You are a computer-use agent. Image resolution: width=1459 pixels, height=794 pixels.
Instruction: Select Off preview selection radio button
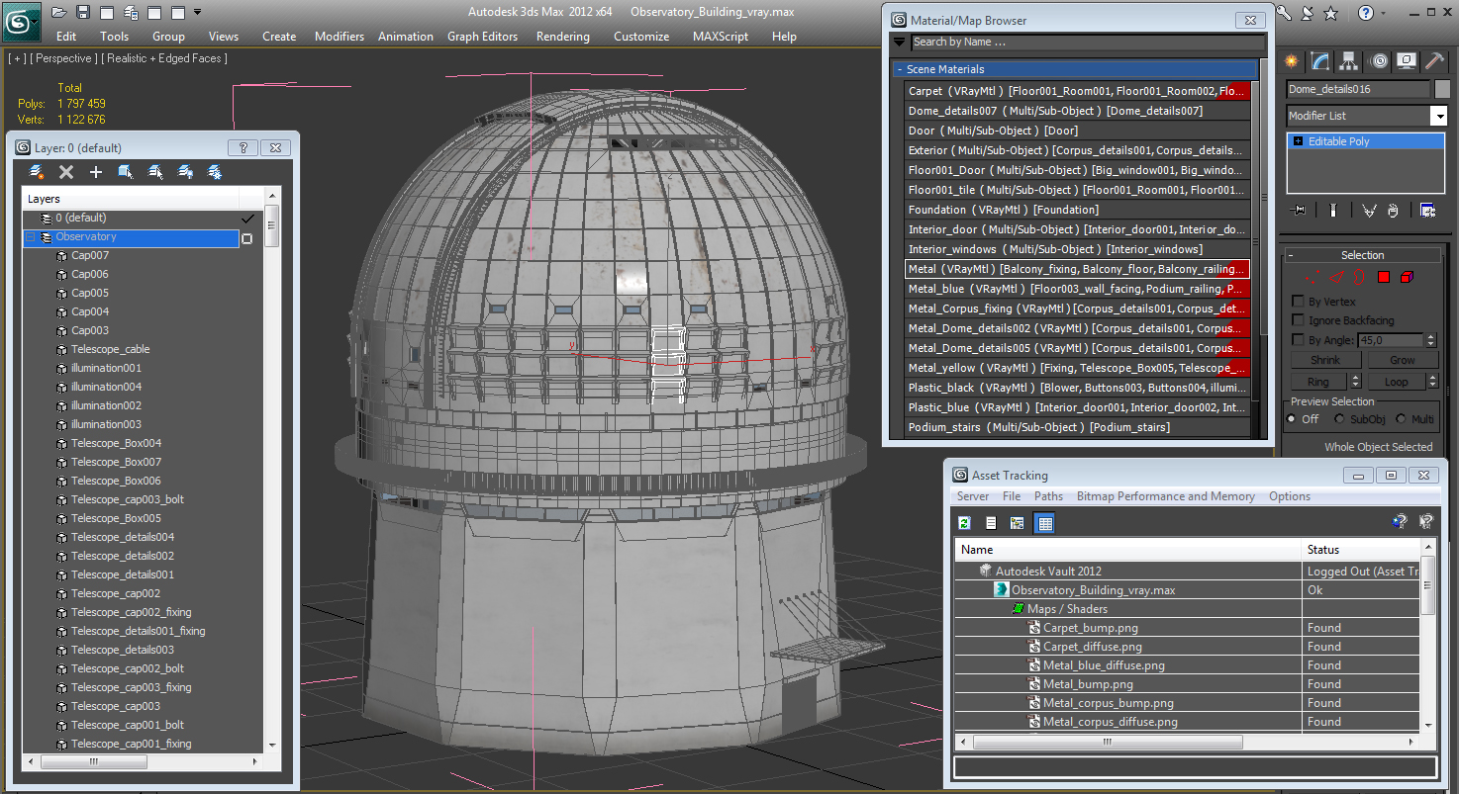click(x=1292, y=419)
